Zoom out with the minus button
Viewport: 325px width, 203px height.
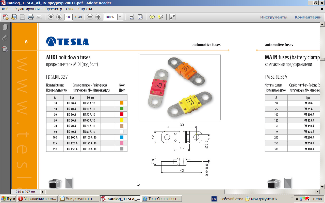tap(90, 17)
